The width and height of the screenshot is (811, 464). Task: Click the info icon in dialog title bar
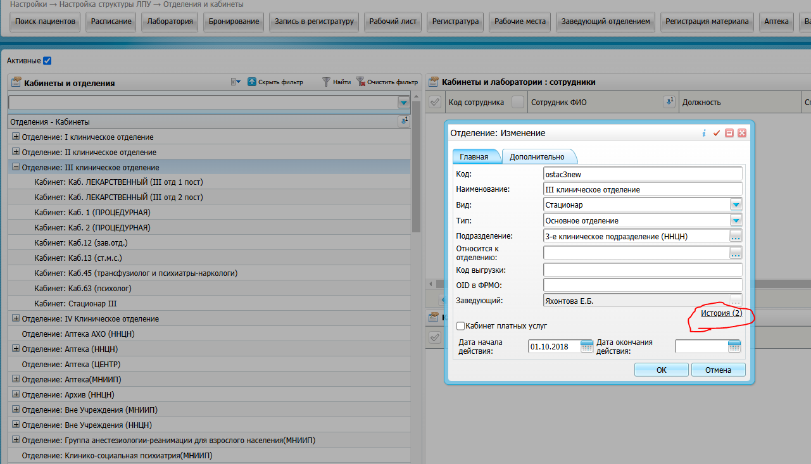click(x=704, y=134)
